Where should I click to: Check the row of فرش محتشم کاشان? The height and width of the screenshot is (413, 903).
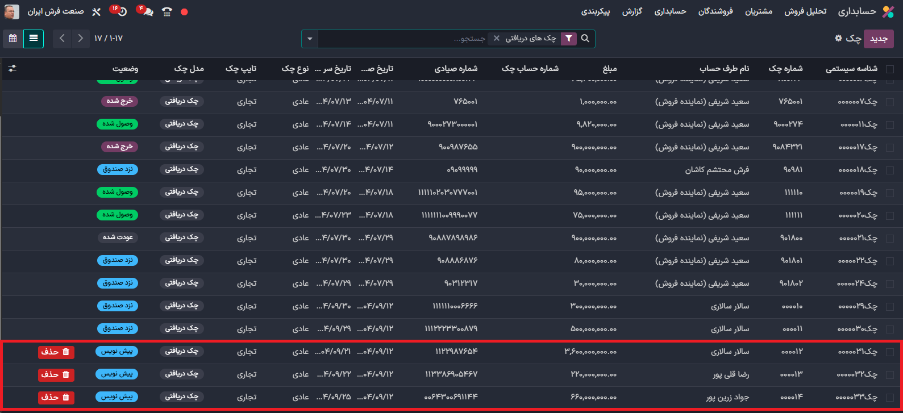pos(890,170)
